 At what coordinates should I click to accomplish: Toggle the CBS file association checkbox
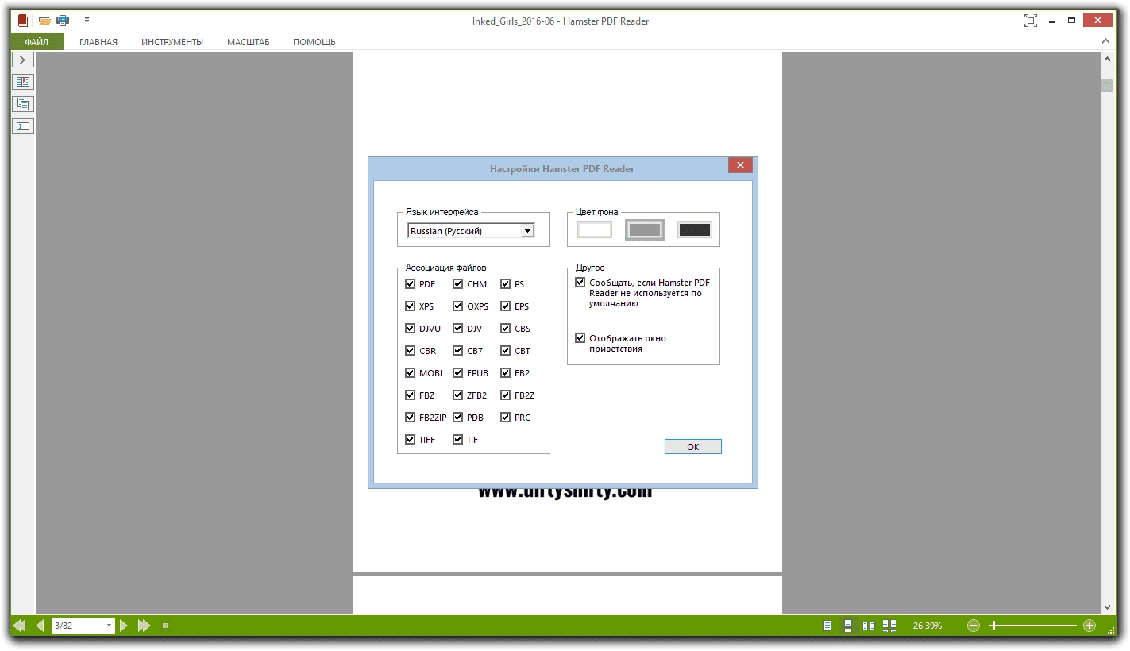[506, 328]
